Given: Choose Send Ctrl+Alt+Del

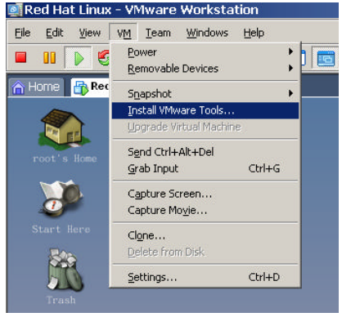Looking at the screenshot, I should point(205,152).
